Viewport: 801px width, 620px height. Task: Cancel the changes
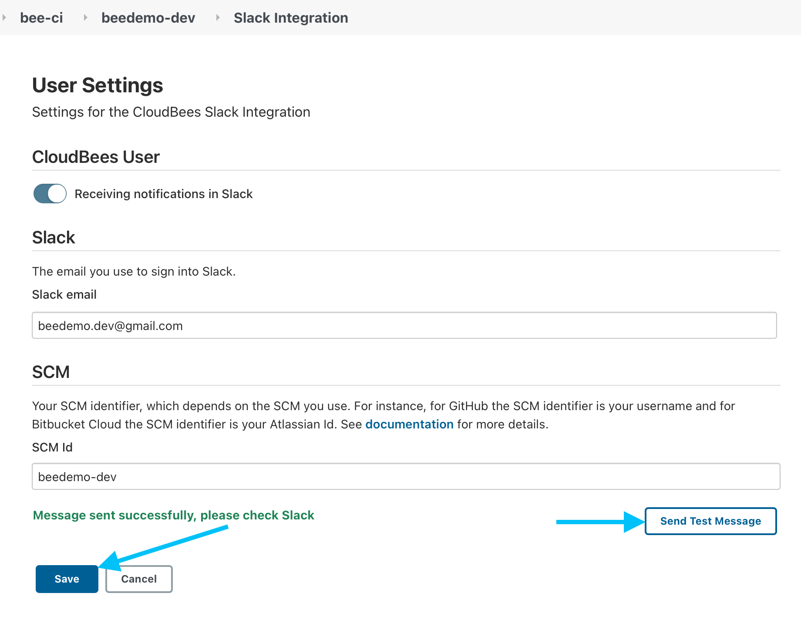pos(138,579)
